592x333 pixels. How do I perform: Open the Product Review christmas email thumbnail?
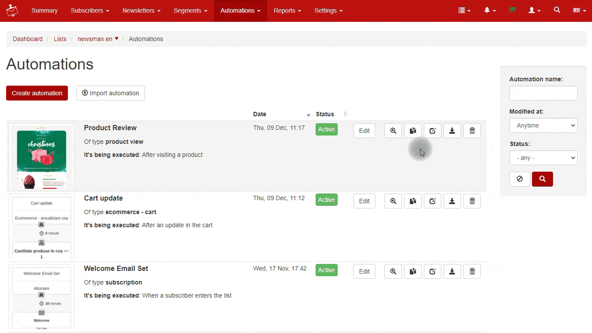[x=42, y=156]
